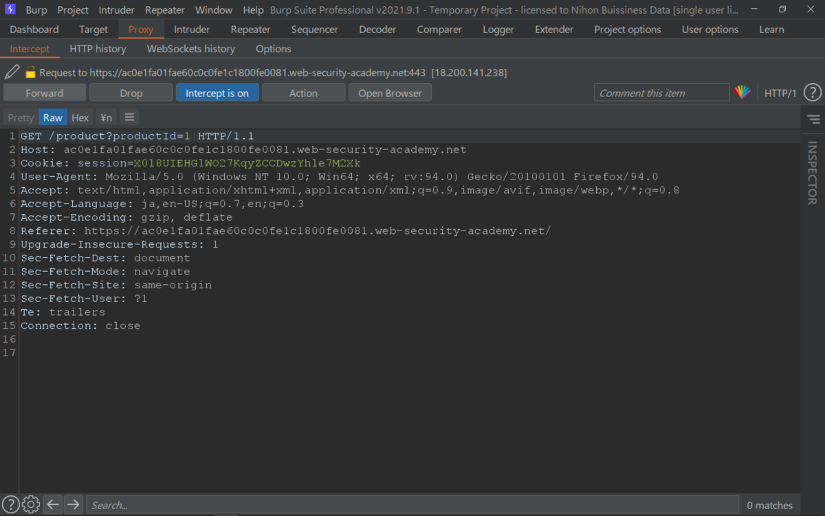Select the Proxy tab

point(141,30)
